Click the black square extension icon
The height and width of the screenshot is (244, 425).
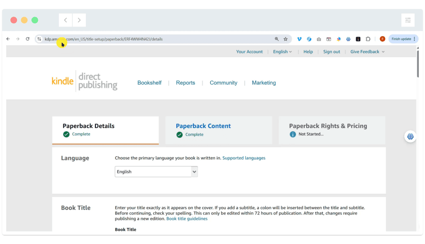coord(358,39)
